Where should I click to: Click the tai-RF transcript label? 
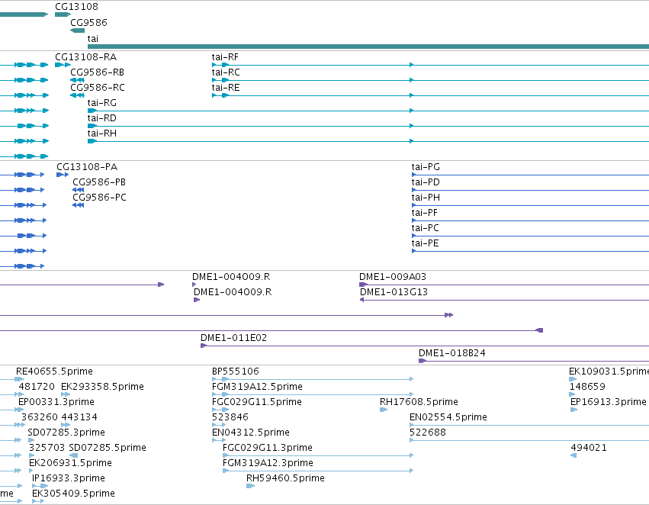[x=225, y=56]
